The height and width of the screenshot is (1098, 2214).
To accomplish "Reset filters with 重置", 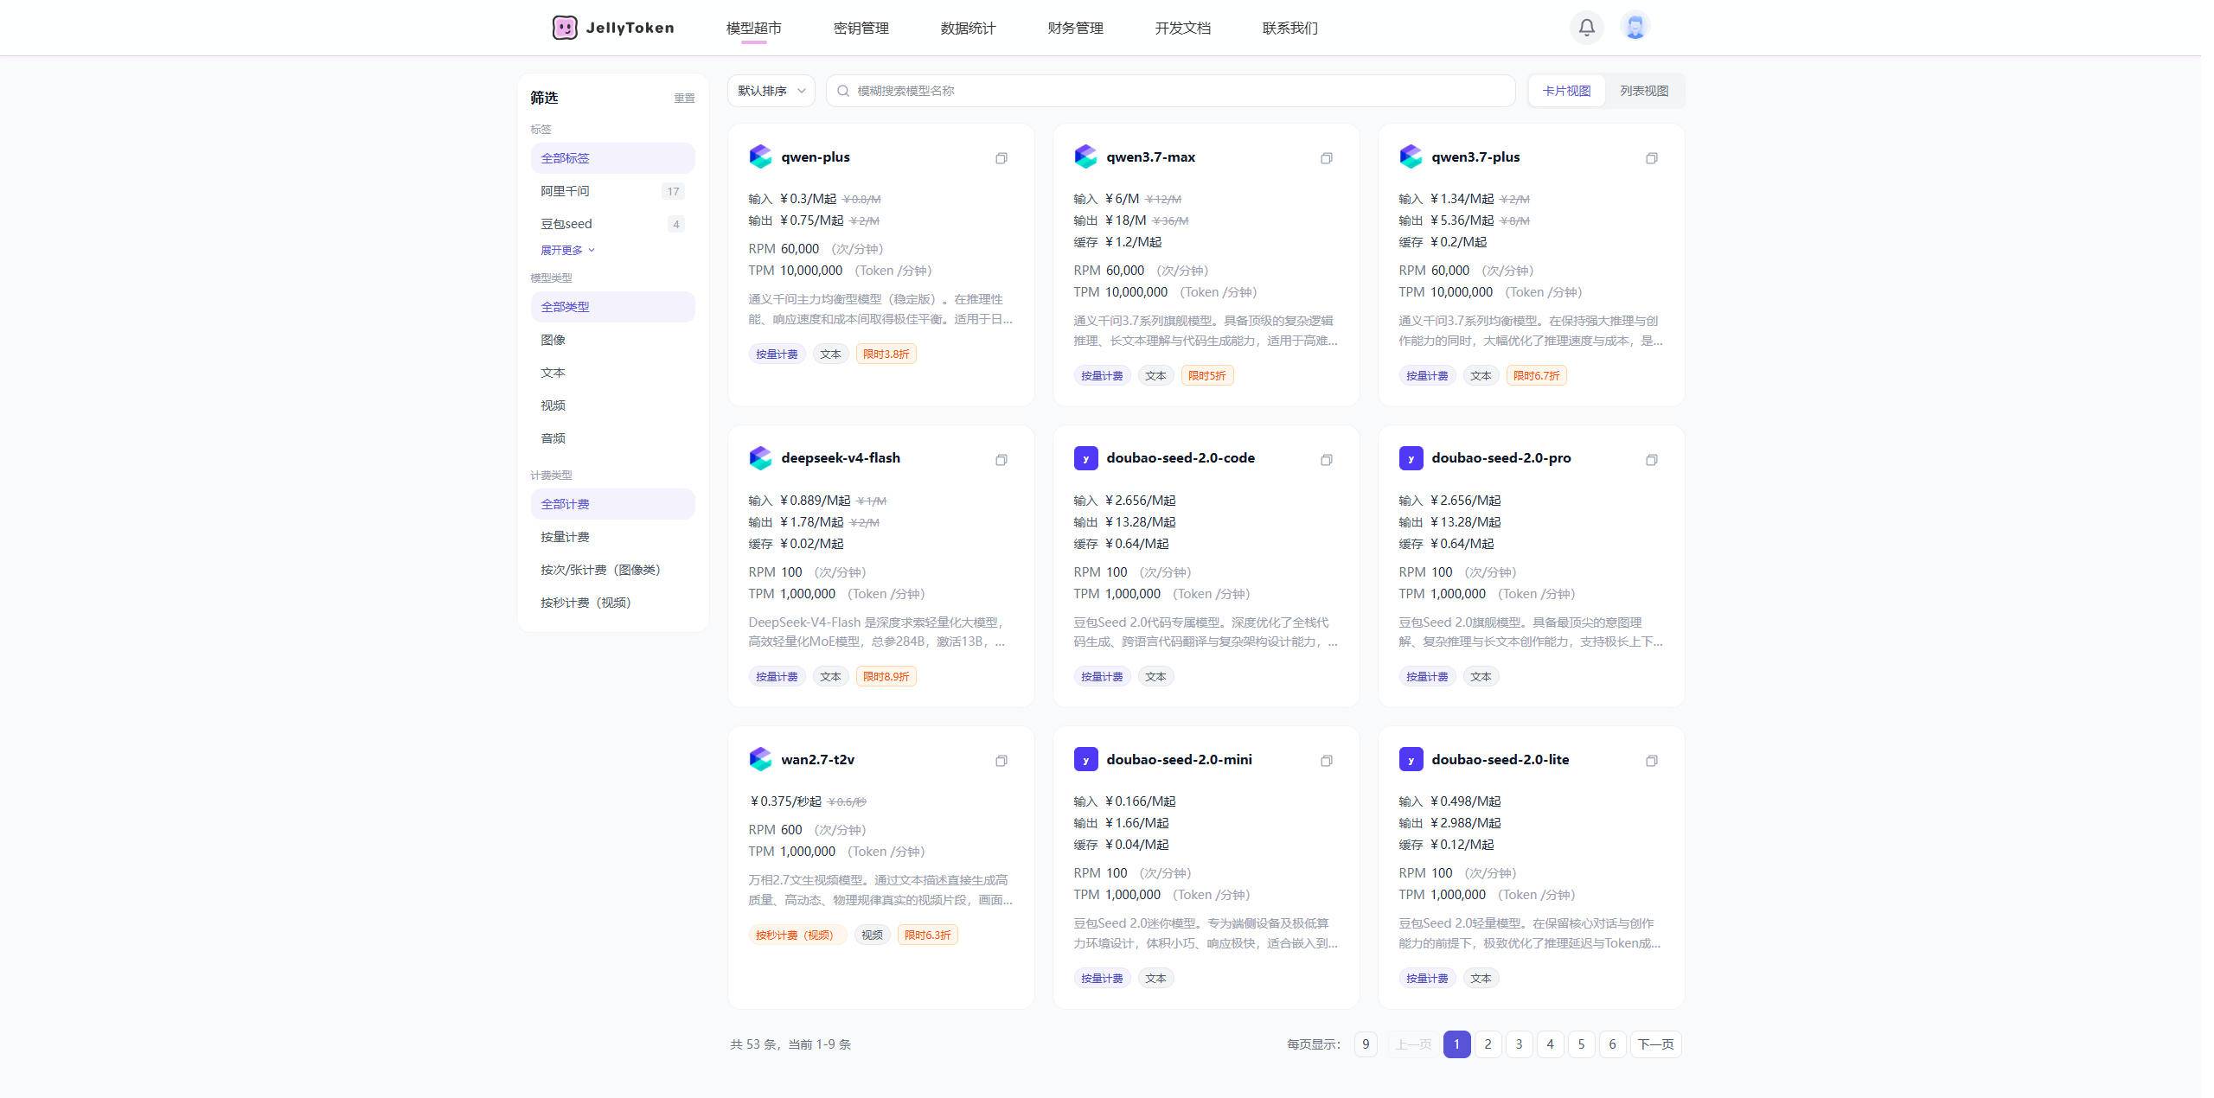I will [684, 99].
